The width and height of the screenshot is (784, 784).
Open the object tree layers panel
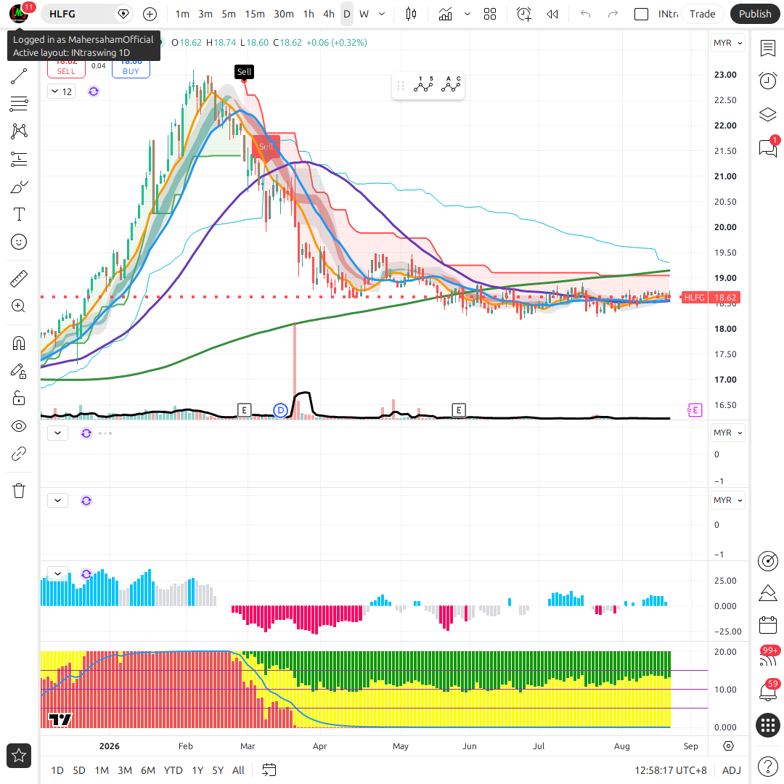coord(767,115)
